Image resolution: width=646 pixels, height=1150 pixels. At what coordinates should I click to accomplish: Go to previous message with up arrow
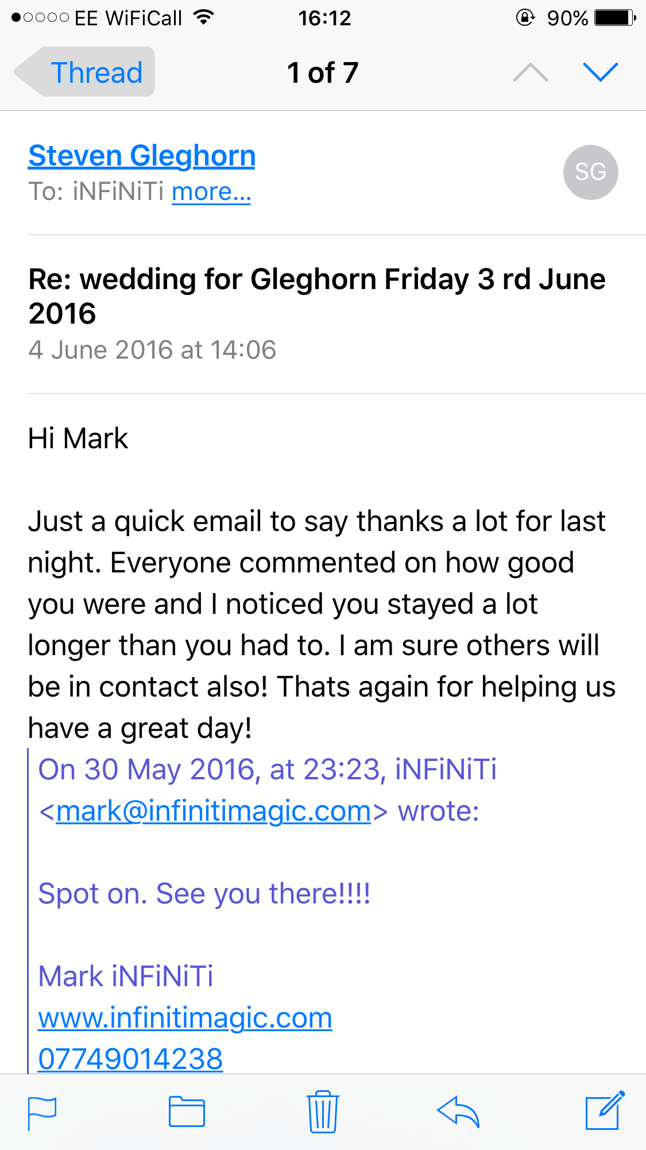(531, 72)
